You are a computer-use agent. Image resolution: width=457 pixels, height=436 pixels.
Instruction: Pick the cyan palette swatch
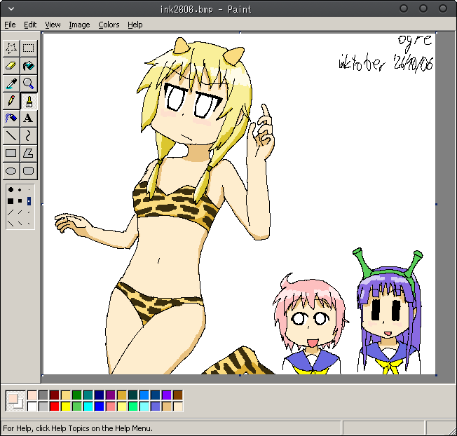click(88, 407)
